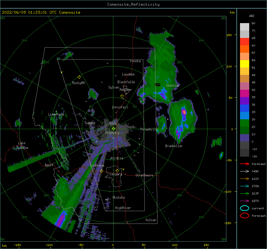Click the Vulcan town label
Image resolution: width=267 pixels, height=249 pixels.
(151, 220)
